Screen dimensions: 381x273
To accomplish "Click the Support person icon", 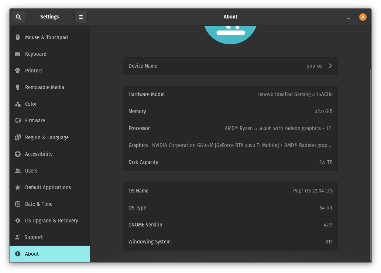I will (17, 237).
